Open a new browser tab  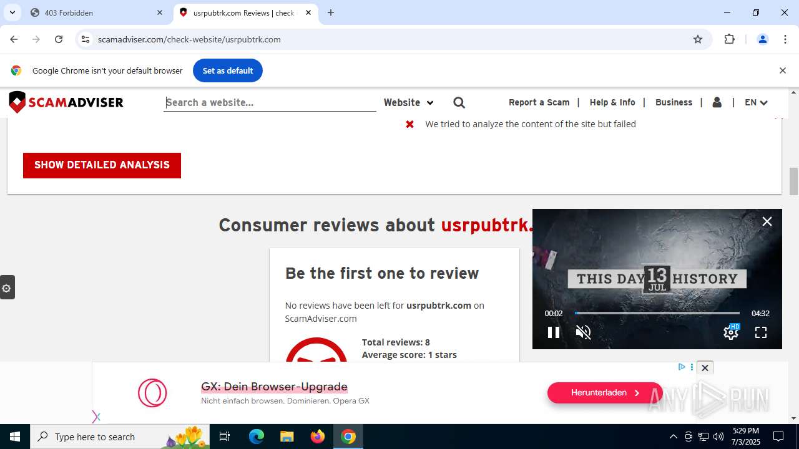(331, 12)
